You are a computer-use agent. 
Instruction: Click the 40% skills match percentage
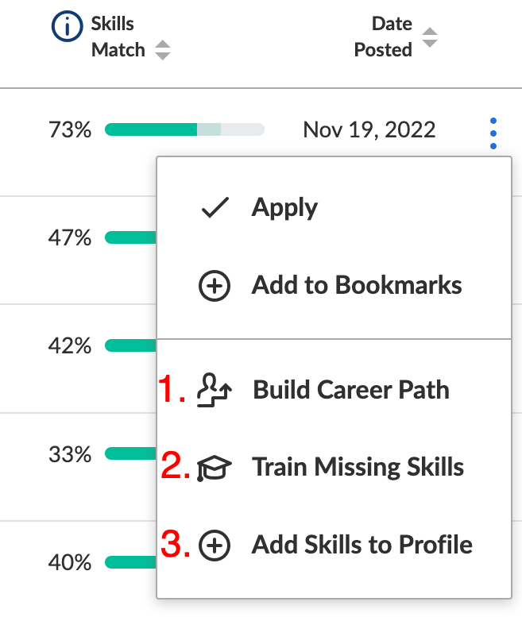point(70,562)
